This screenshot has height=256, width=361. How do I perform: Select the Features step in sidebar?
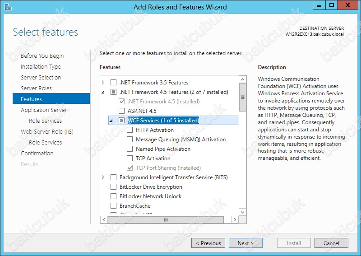51,98
